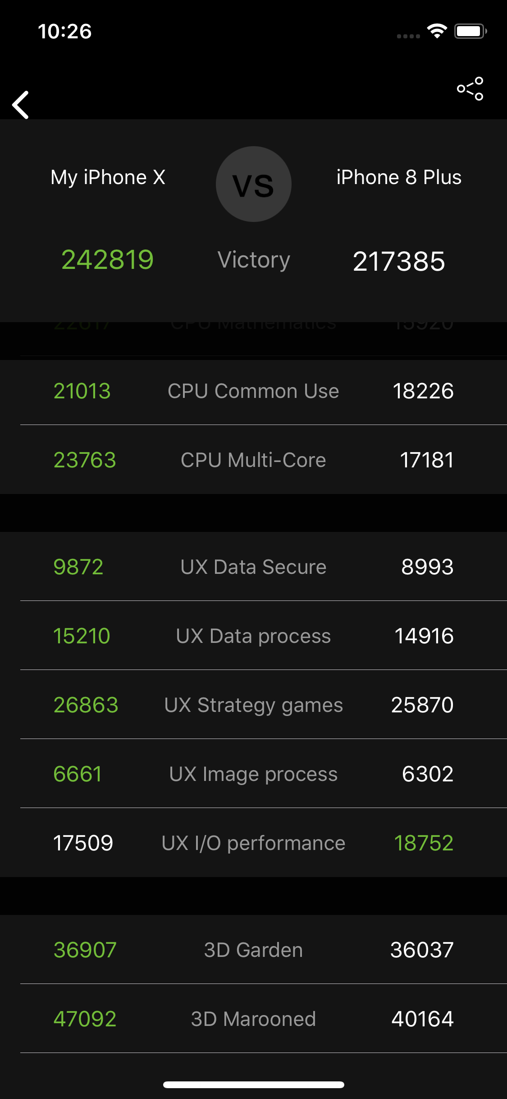
Task: Tap the cellular signal dots
Action: point(408,36)
